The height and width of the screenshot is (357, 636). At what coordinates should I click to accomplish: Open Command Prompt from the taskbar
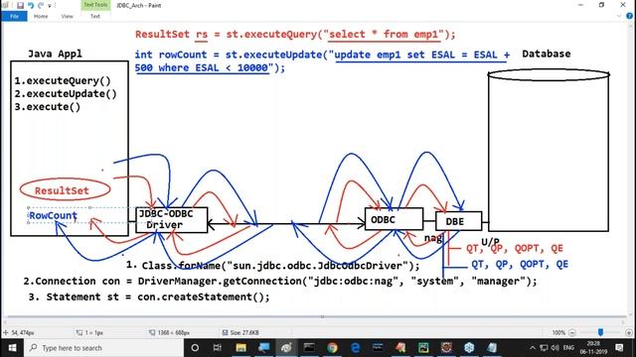[309, 348]
